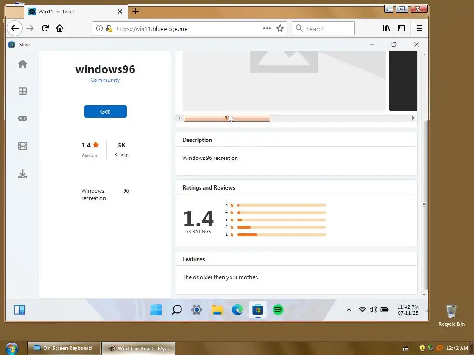Open File Explorer from Win11 taskbar
Viewport: 474px width, 355px height.
click(x=217, y=310)
